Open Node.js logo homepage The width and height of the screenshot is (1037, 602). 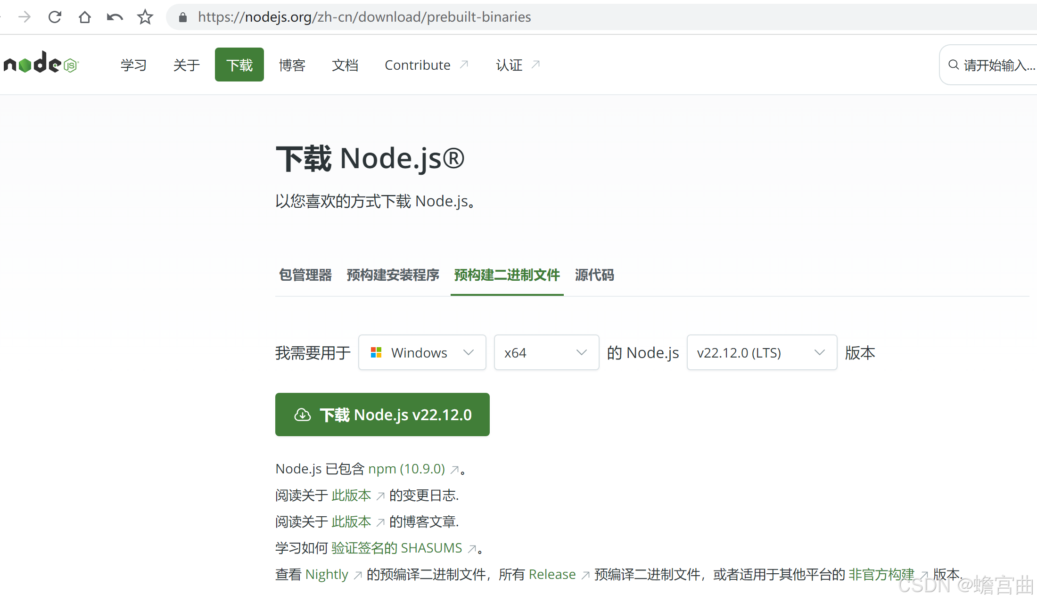coord(41,62)
